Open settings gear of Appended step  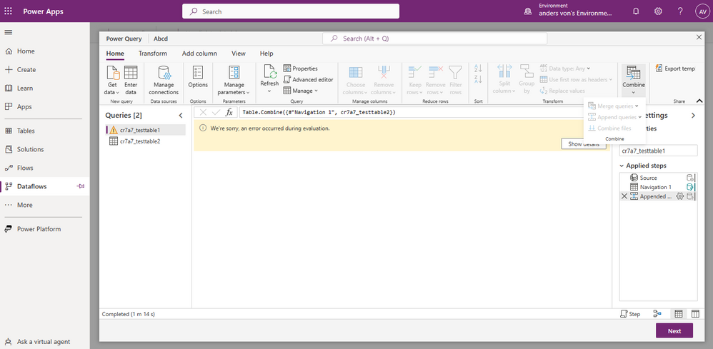pyautogui.click(x=680, y=196)
